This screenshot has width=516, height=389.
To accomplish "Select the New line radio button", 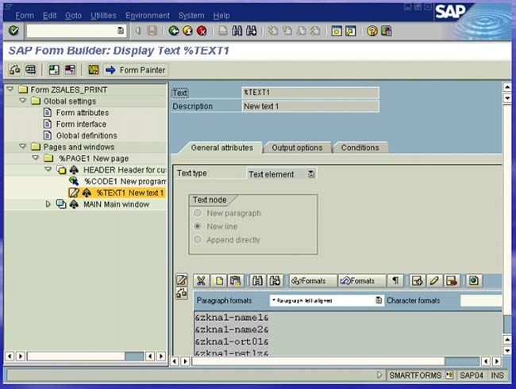I will [198, 226].
